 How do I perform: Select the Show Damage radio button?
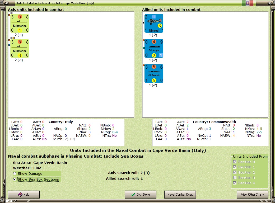tap(15, 173)
